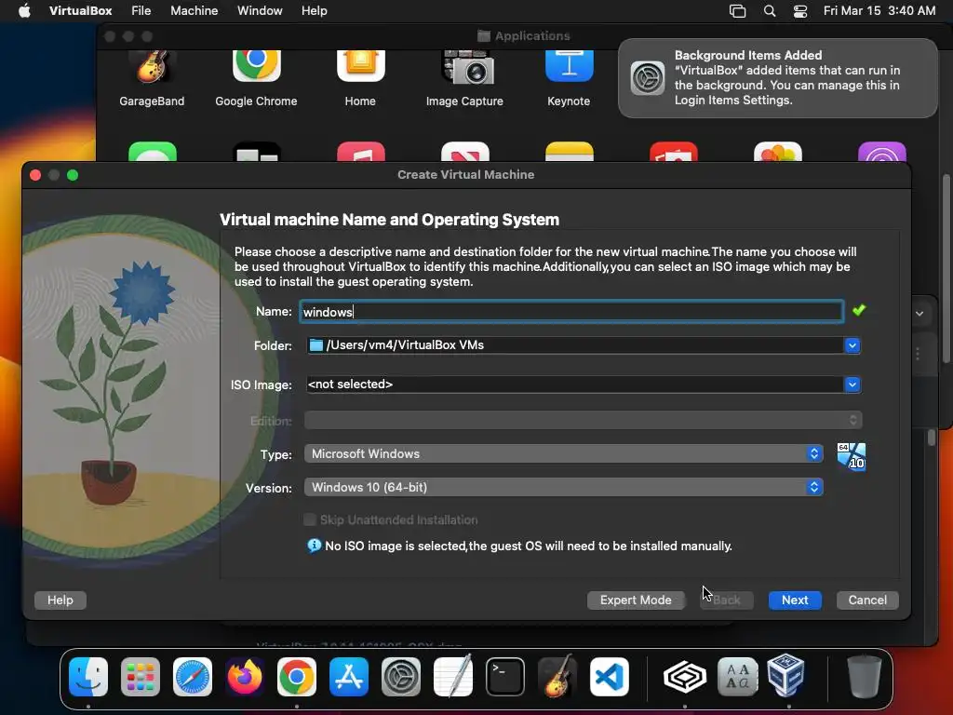Open TextEdit from the Dock

tap(453, 677)
